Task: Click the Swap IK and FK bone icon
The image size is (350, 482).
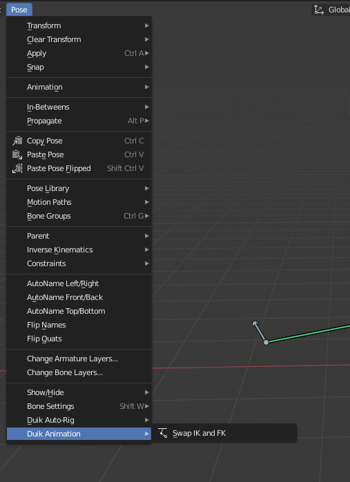Action: pyautogui.click(x=163, y=433)
